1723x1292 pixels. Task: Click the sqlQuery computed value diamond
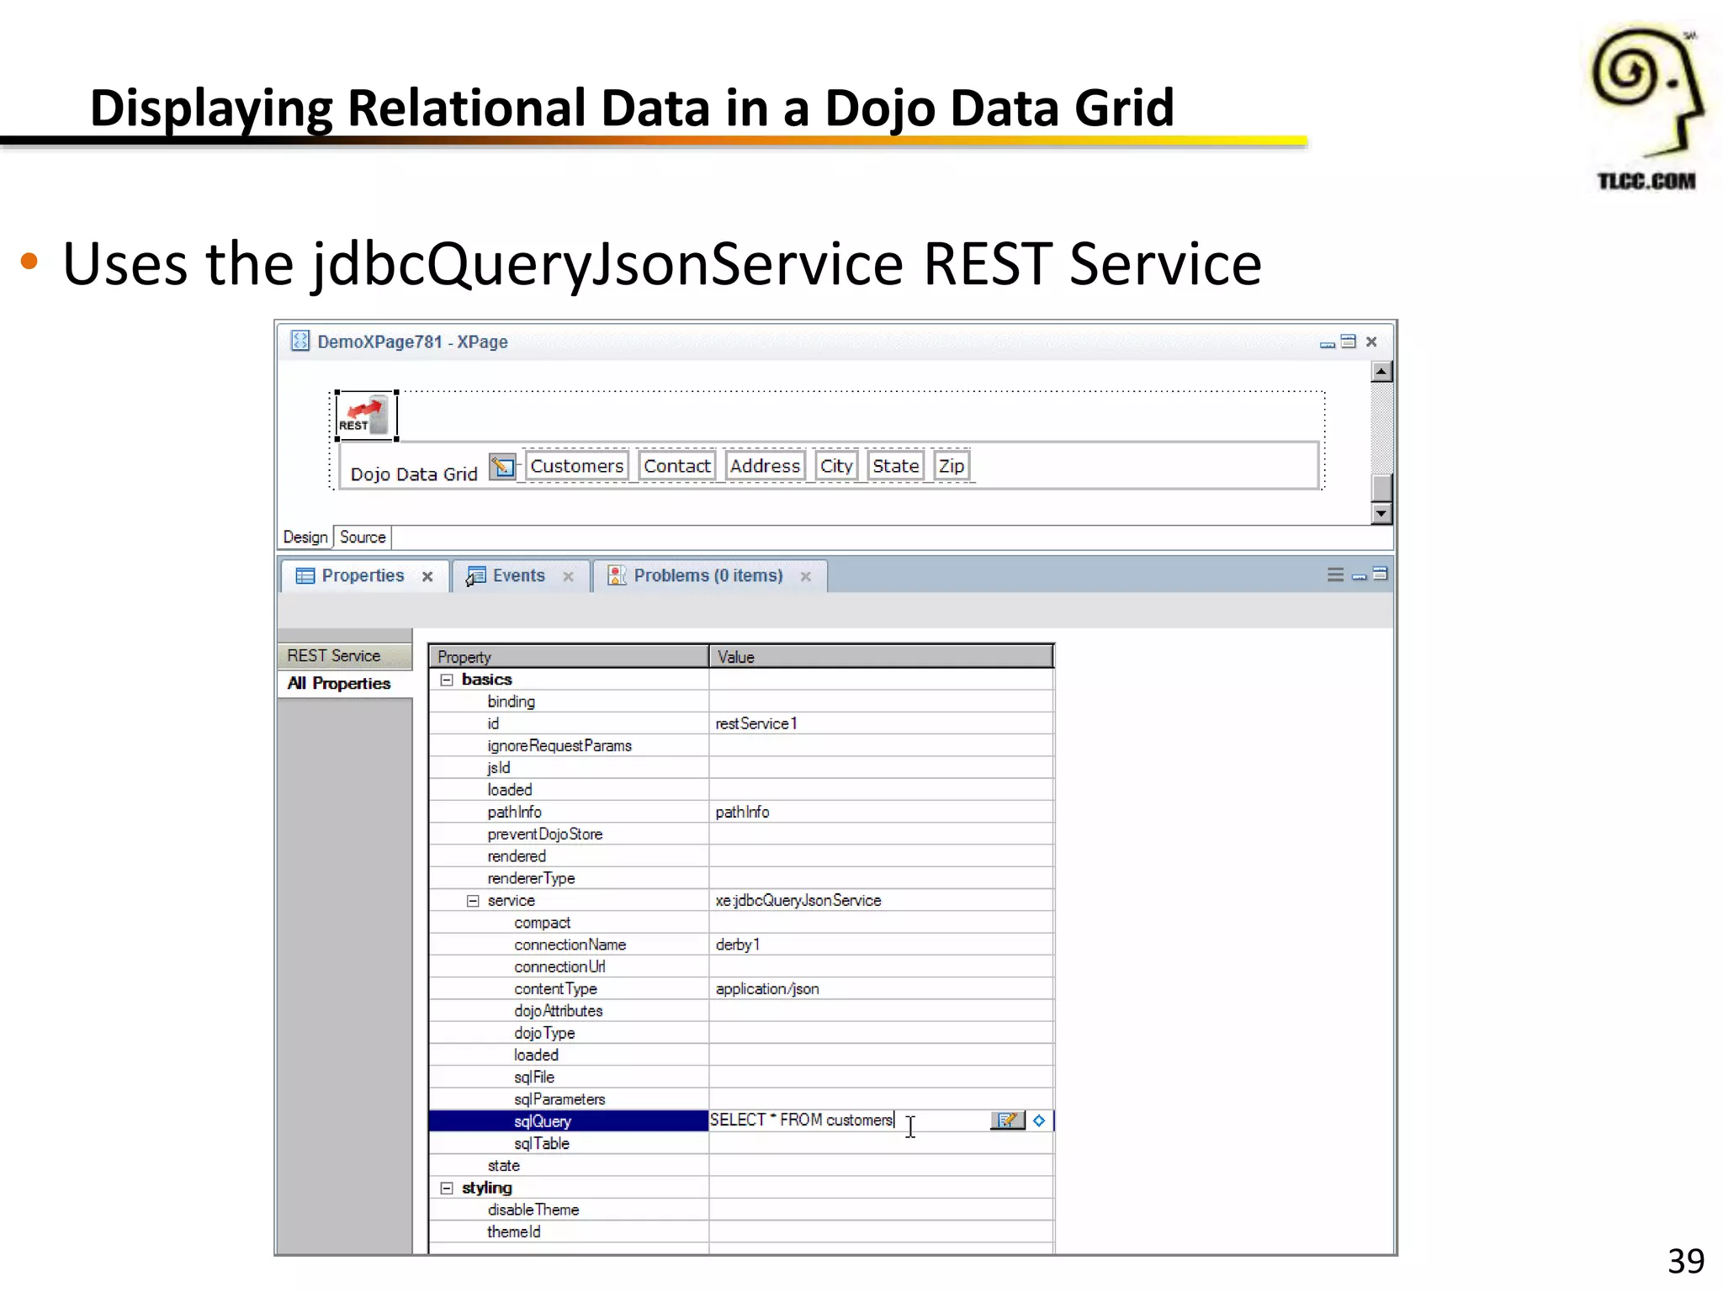(x=1039, y=1120)
